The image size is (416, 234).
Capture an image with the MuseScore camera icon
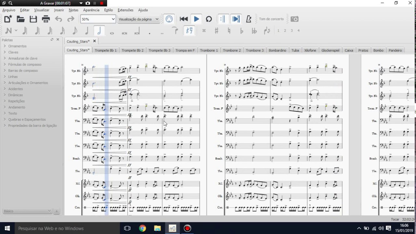[x=294, y=19]
